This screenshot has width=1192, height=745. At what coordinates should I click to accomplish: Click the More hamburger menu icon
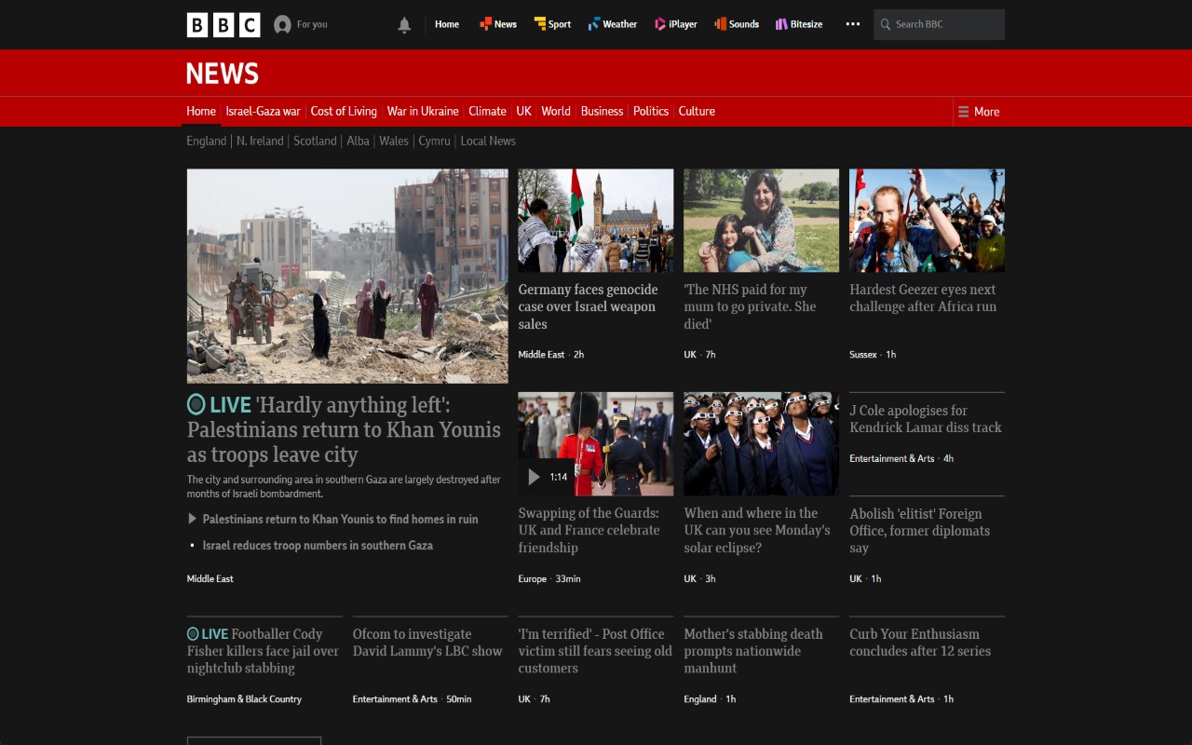(x=964, y=112)
